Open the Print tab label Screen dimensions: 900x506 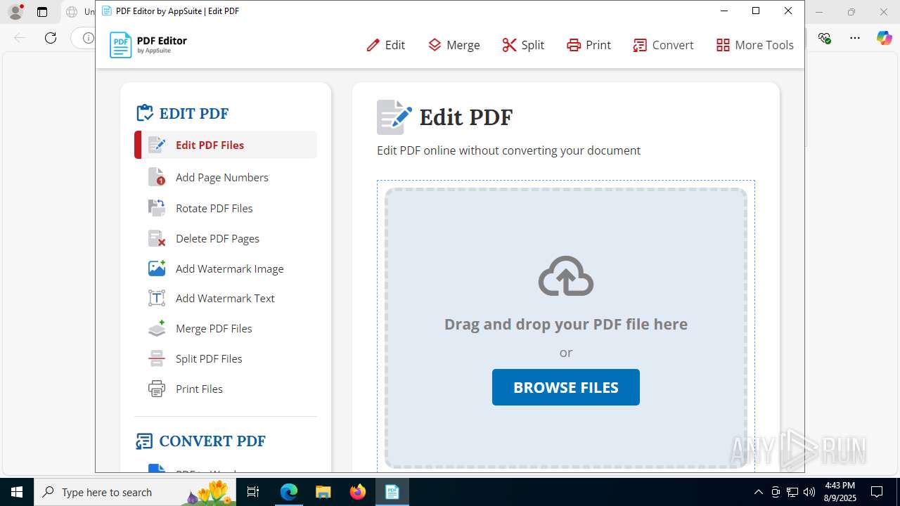coord(598,45)
